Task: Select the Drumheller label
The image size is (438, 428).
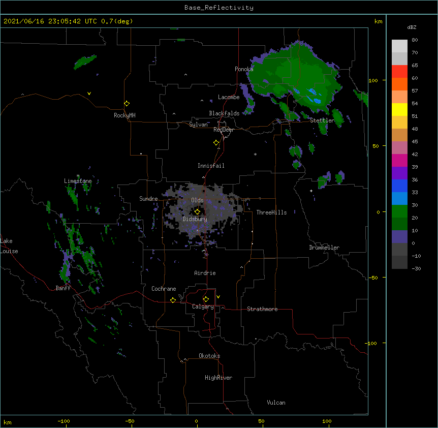Action: click(x=324, y=248)
